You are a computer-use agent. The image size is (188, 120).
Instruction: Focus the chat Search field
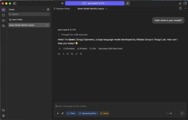click(x=29, y=14)
